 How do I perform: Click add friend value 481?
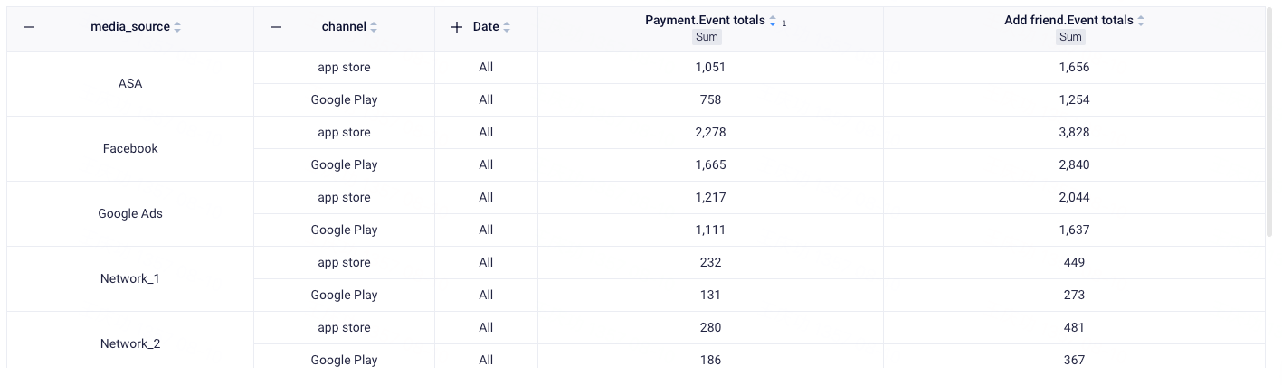click(x=1074, y=328)
